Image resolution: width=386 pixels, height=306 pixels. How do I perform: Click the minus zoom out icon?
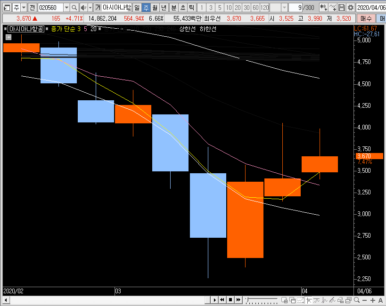(x=365, y=300)
